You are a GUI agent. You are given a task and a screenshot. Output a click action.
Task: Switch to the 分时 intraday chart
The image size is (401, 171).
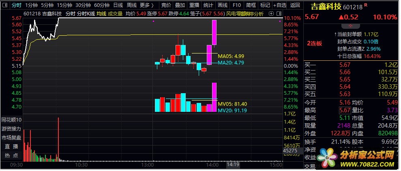pyautogui.click(x=17, y=5)
